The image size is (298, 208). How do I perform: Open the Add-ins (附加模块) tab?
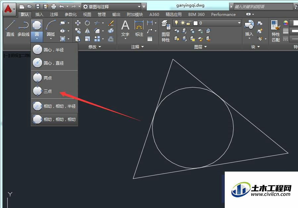(x=135, y=15)
